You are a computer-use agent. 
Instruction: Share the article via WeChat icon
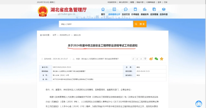coord(156,59)
